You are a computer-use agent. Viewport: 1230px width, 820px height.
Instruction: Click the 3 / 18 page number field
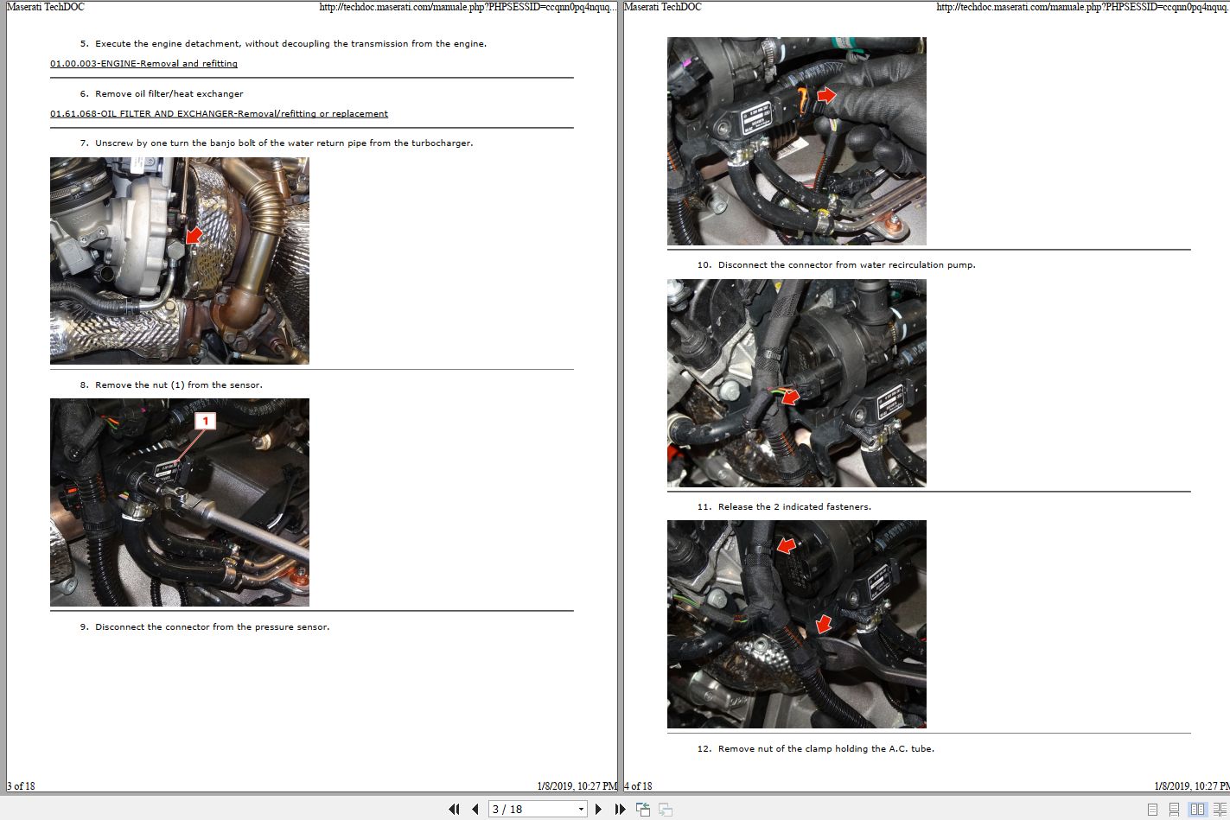point(519,809)
